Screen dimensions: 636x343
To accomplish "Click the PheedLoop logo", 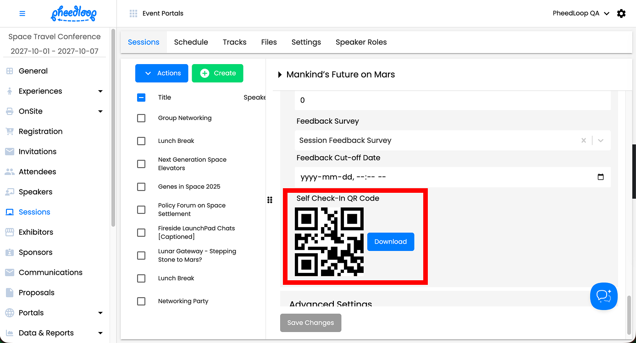I will (x=73, y=14).
